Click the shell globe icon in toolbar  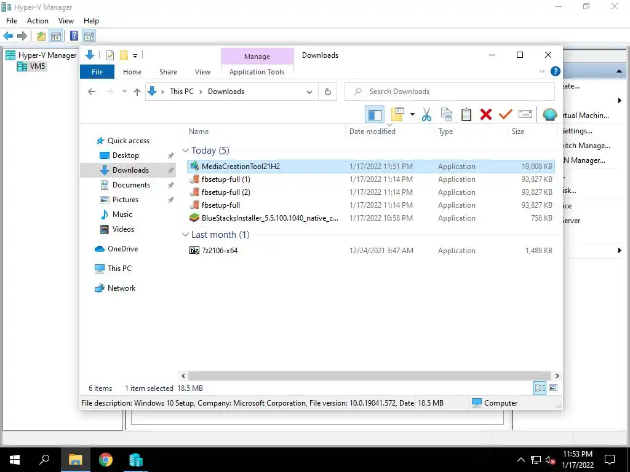click(549, 115)
